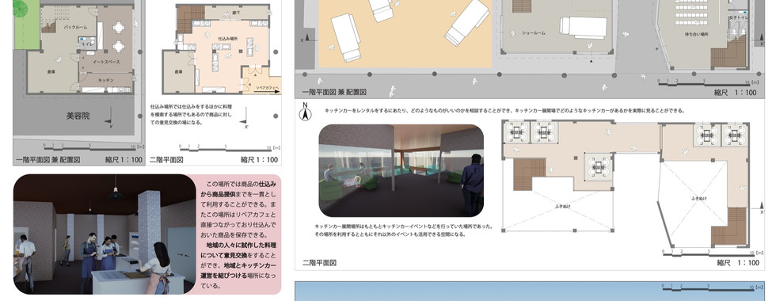
Task: Click the 美容院 label
Action: [x=78, y=116]
